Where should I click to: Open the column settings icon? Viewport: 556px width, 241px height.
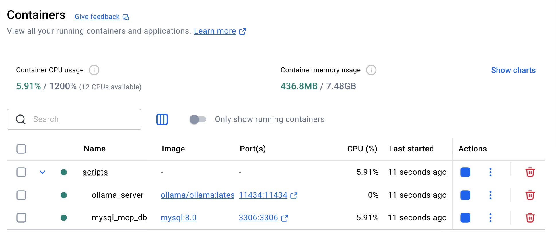tap(162, 119)
